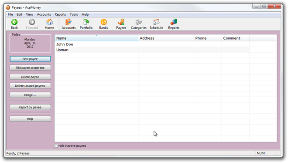Open the Home page icon
Viewport: 288px width, 163px height.
(49, 22)
